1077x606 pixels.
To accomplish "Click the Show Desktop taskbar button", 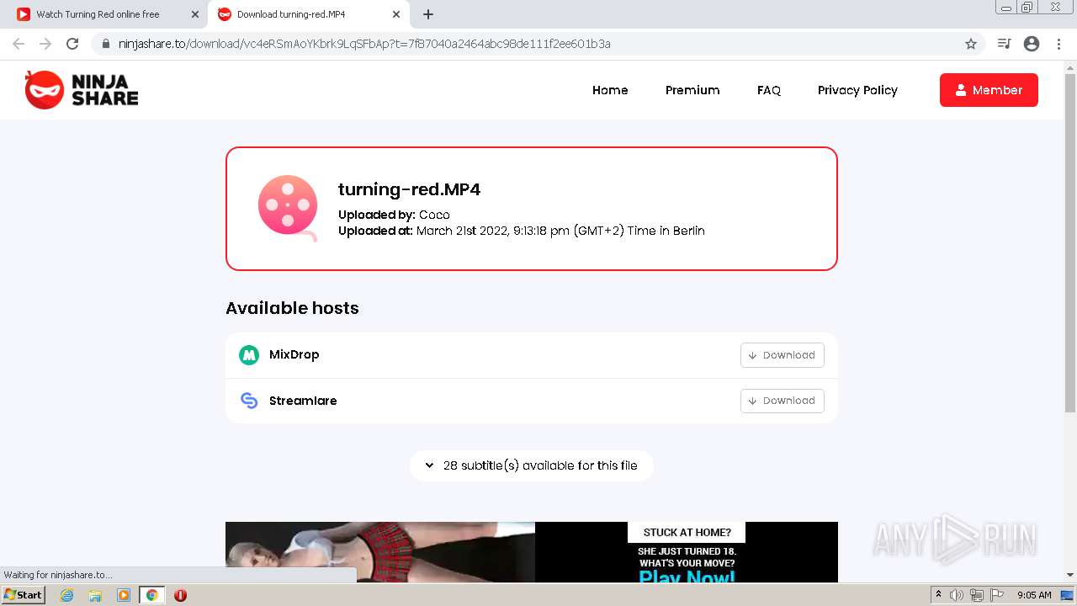I will tap(1068, 595).
